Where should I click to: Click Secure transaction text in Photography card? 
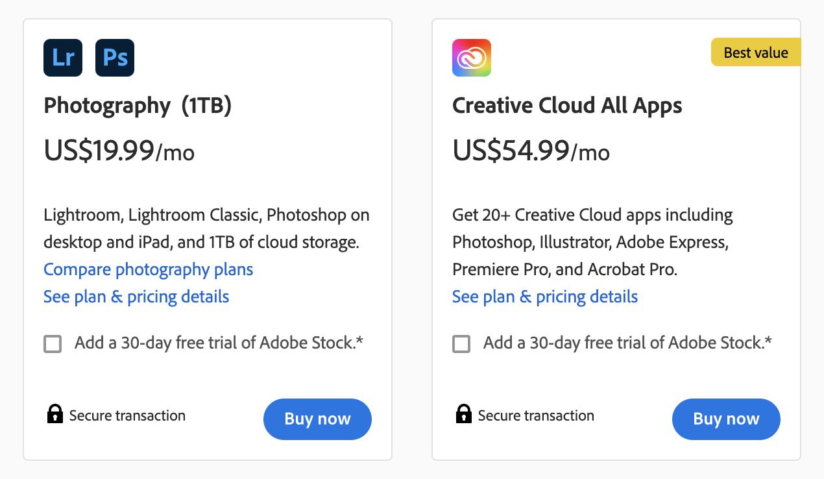[x=127, y=415]
